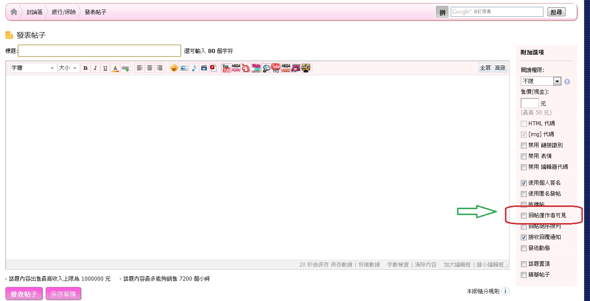Center-align the text in the editor
This screenshot has height=301, width=590.
pos(149,68)
